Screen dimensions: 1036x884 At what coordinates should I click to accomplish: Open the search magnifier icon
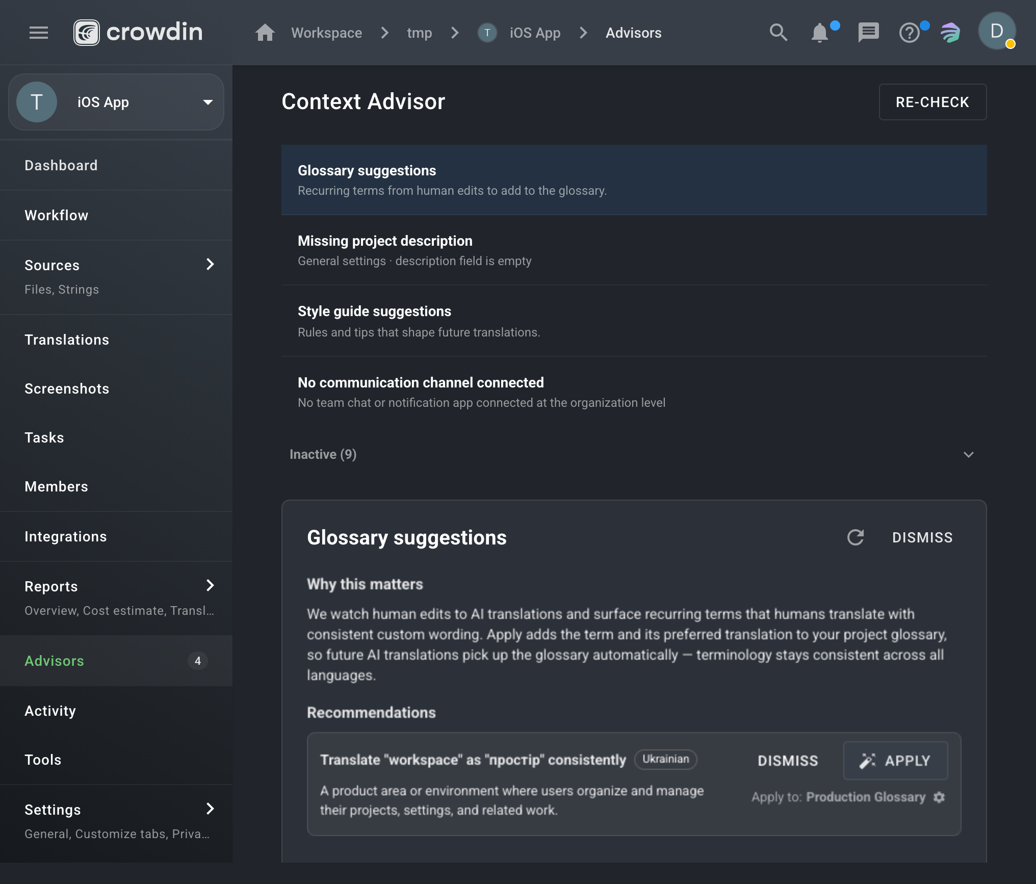pyautogui.click(x=778, y=33)
